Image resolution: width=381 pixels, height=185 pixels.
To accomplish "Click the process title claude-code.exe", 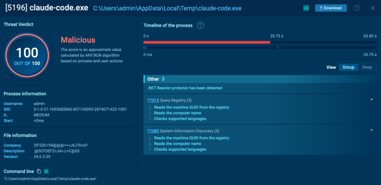I will [x=58, y=8].
